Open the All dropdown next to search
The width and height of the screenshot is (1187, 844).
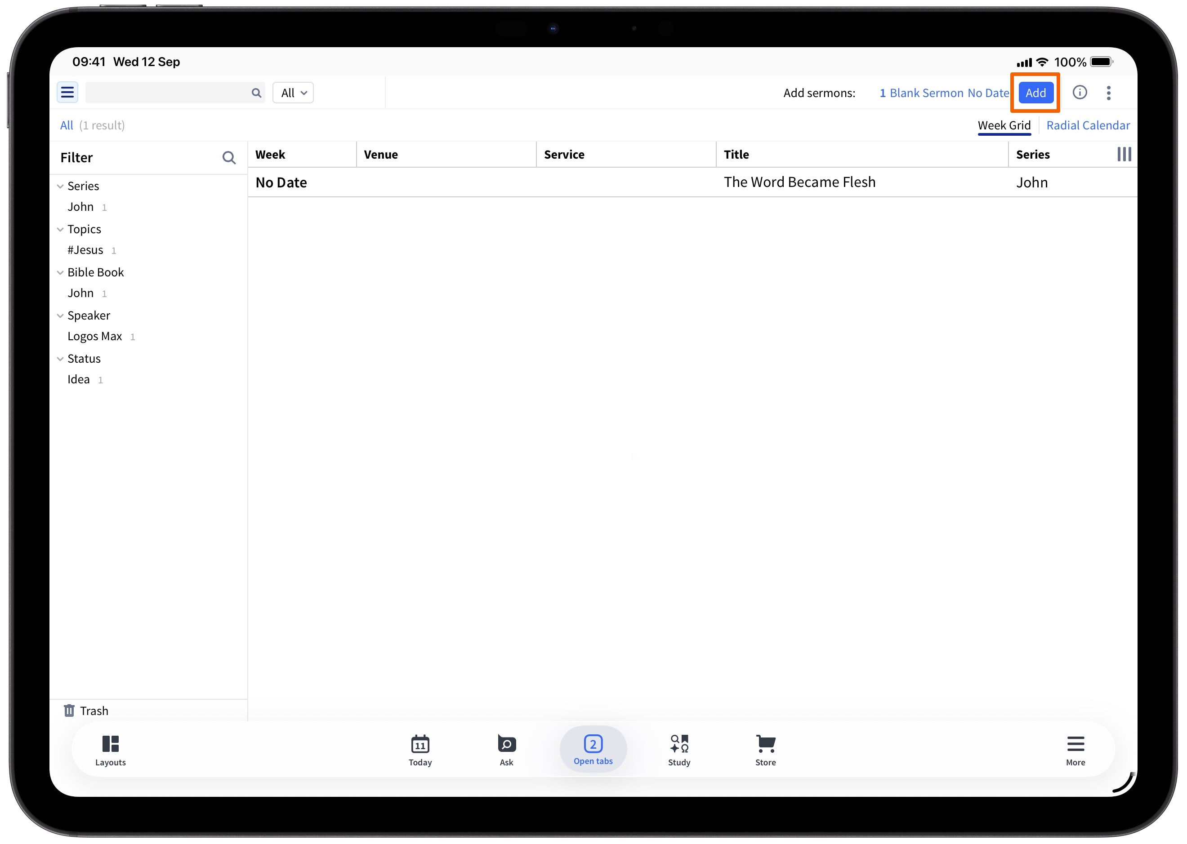coord(293,93)
